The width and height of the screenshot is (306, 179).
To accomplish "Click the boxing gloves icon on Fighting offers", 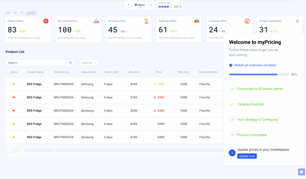I will 197,21.
